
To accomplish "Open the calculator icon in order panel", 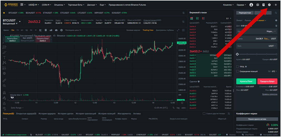I will pos(276,26).
